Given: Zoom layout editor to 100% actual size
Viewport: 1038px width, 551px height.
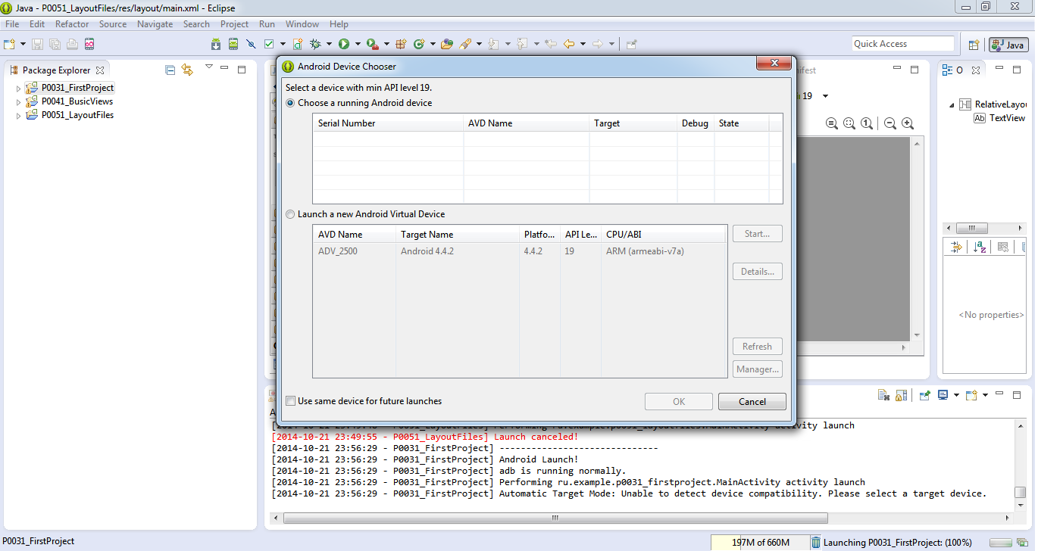Looking at the screenshot, I should 866,123.
